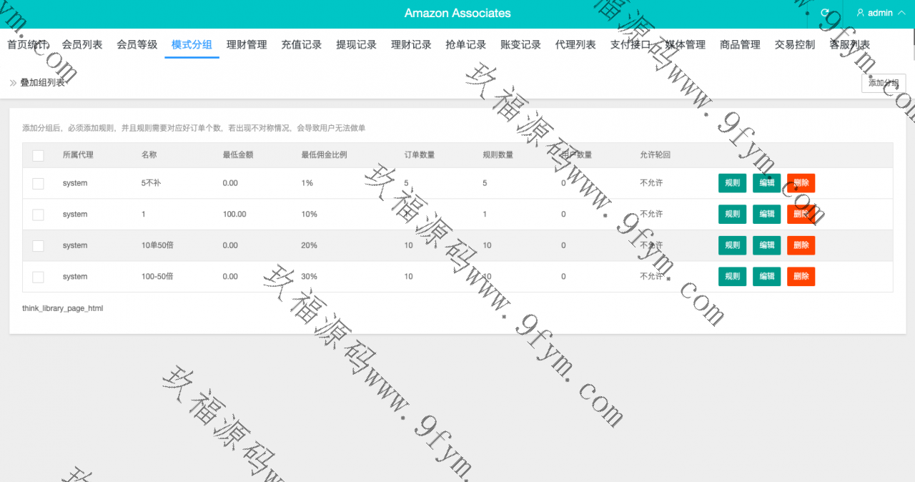The image size is (915, 482).
Task: Click the refresh icon in top bar
Action: tap(825, 13)
